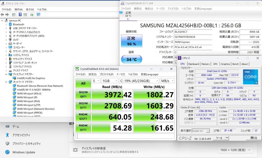Click the text field below benchmark results
This screenshot has width=262, height=158.
(x=125, y=136)
